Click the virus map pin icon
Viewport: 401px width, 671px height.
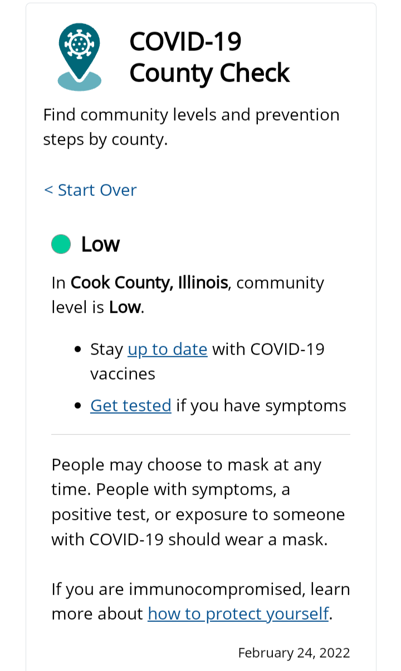coord(80,57)
